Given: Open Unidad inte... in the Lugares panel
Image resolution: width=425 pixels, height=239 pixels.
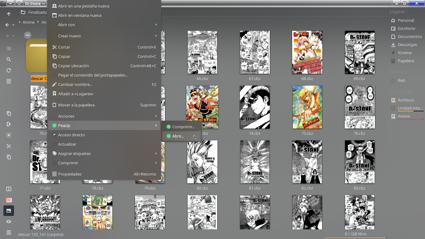Looking at the screenshot, I should tap(407, 108).
